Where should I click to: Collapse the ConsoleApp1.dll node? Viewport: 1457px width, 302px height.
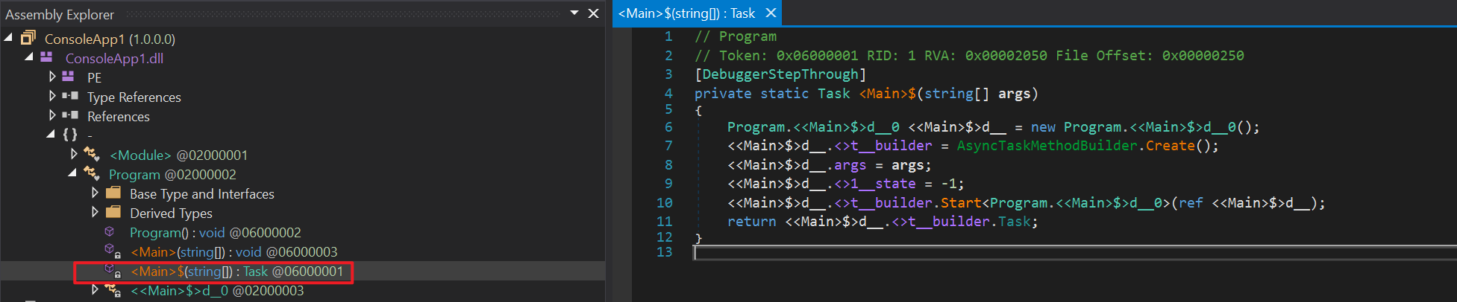point(28,57)
